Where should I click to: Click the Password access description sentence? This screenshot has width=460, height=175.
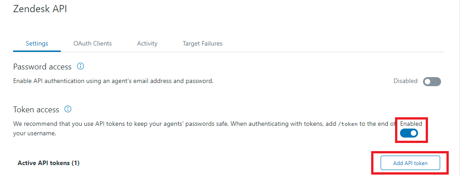pyautogui.click(x=113, y=81)
